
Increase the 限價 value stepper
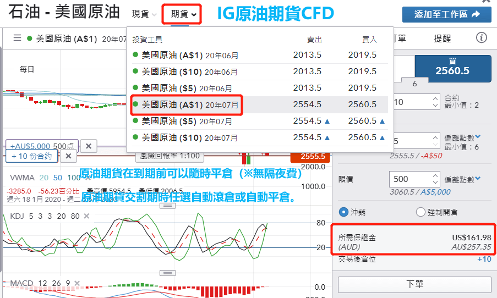tap(435, 175)
